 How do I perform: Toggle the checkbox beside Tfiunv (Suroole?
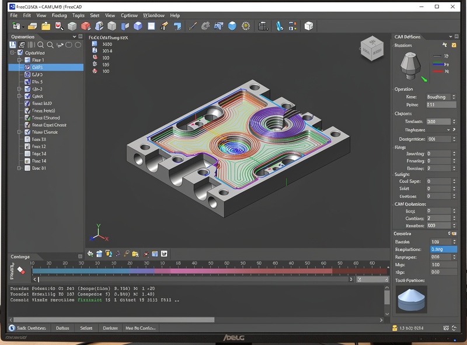pos(27,132)
